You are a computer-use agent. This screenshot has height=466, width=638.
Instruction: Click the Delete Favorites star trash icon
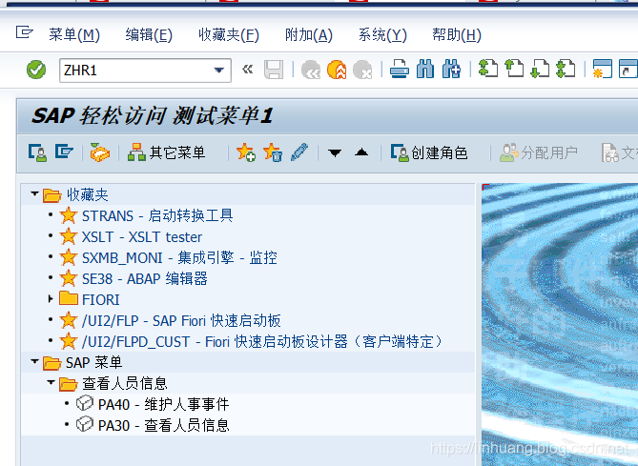click(273, 152)
